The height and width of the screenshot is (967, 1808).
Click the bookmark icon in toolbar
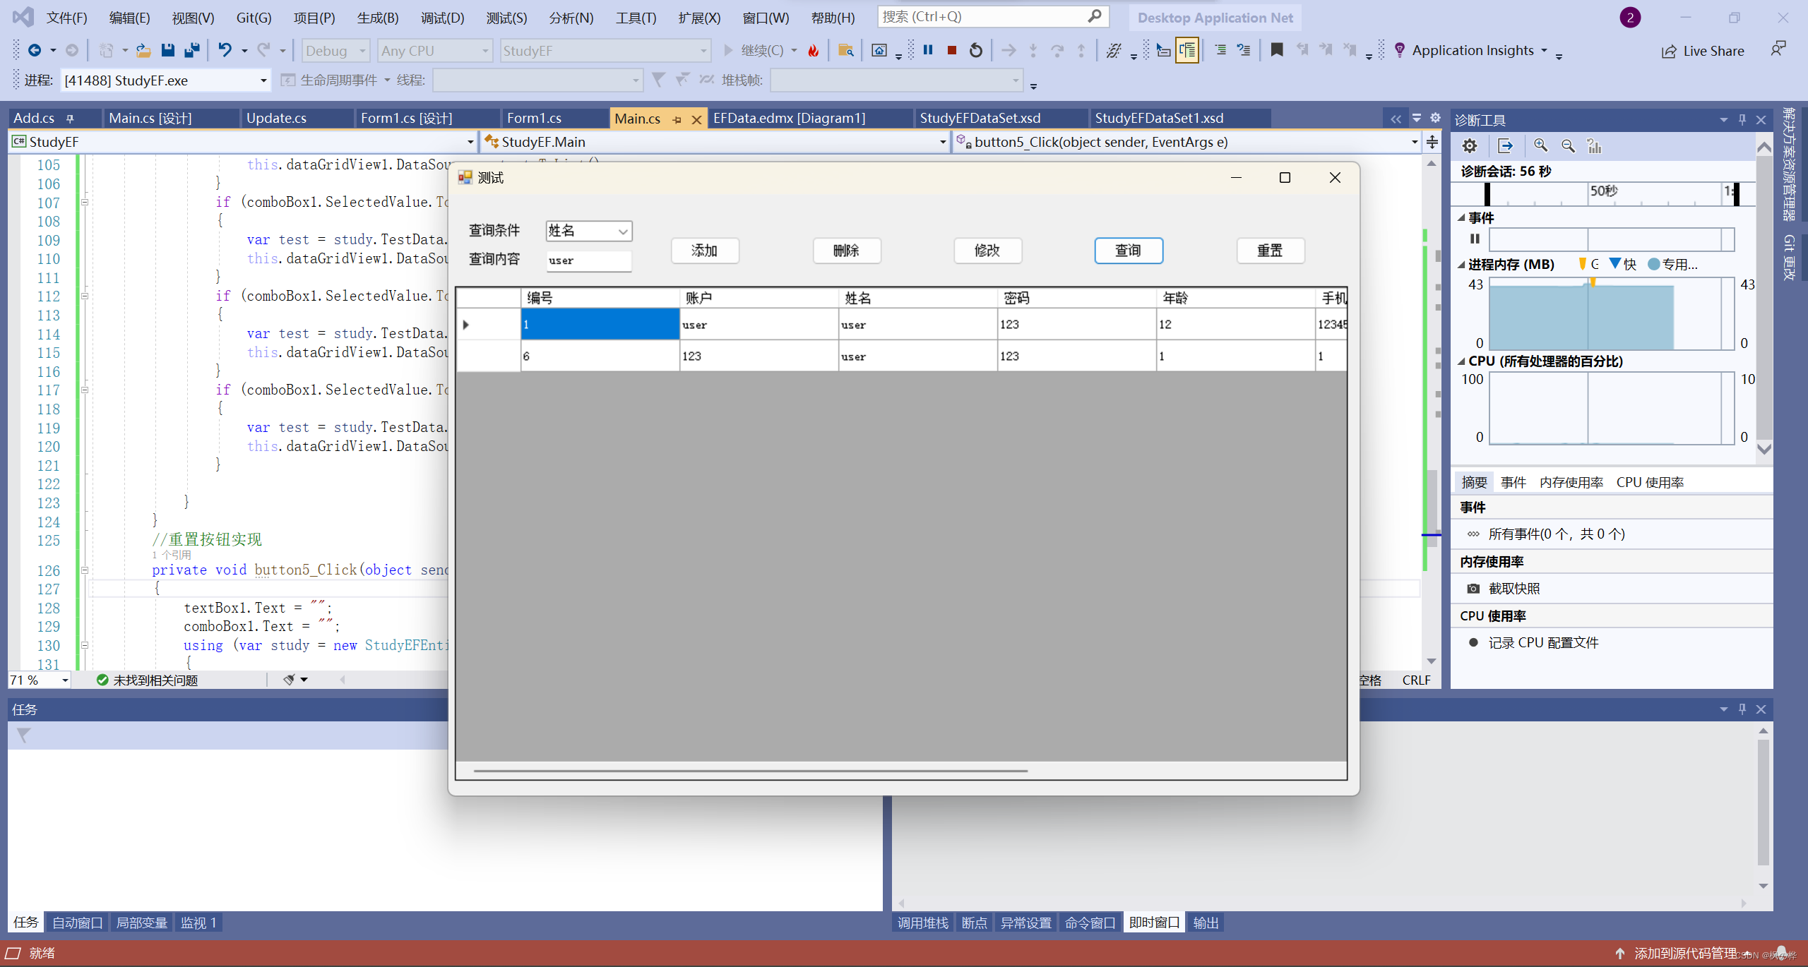[x=1276, y=50]
